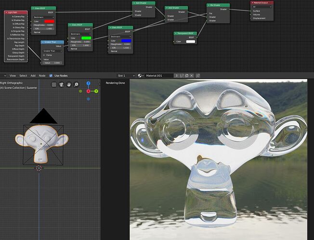Click the black camera triangle above Suzanne
This screenshot has width=314, height=240.
coord(44,117)
